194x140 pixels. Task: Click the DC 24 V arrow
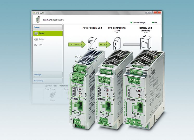[105, 44]
